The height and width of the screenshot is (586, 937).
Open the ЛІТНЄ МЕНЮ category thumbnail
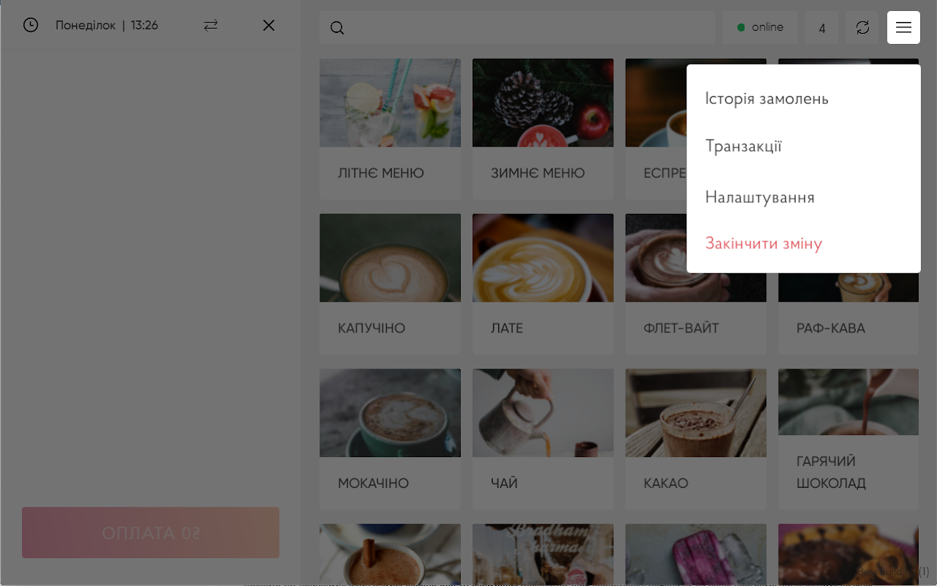tap(390, 103)
